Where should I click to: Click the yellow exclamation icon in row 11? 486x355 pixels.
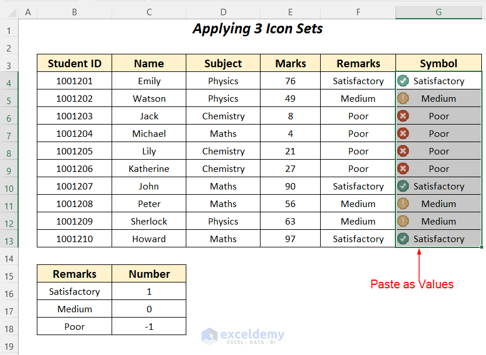pyautogui.click(x=402, y=204)
